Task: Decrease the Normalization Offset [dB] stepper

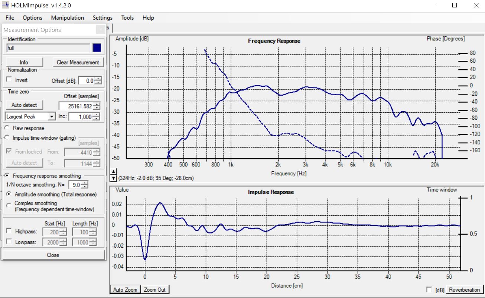Action: click(98, 82)
